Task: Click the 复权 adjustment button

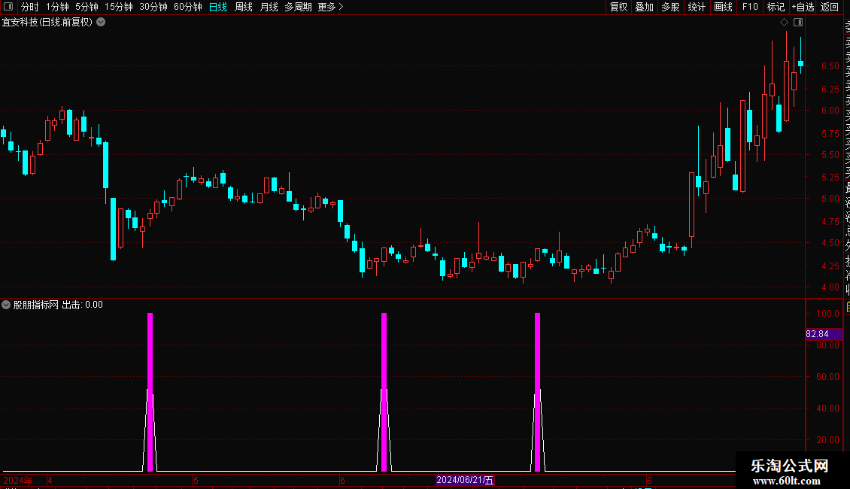Action: pos(618,7)
